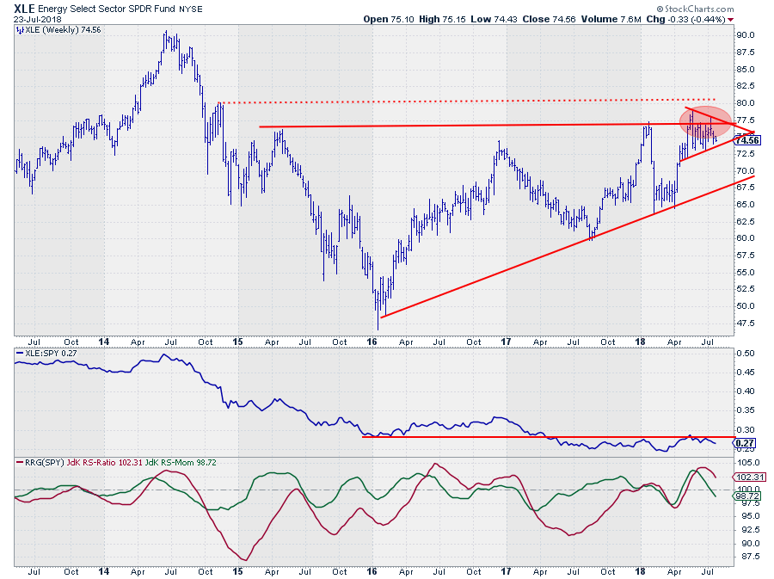This screenshot has height=579, width=774.
Task: Click the candlestick icon beside XLE (Weekly) legend
Action: [20, 28]
